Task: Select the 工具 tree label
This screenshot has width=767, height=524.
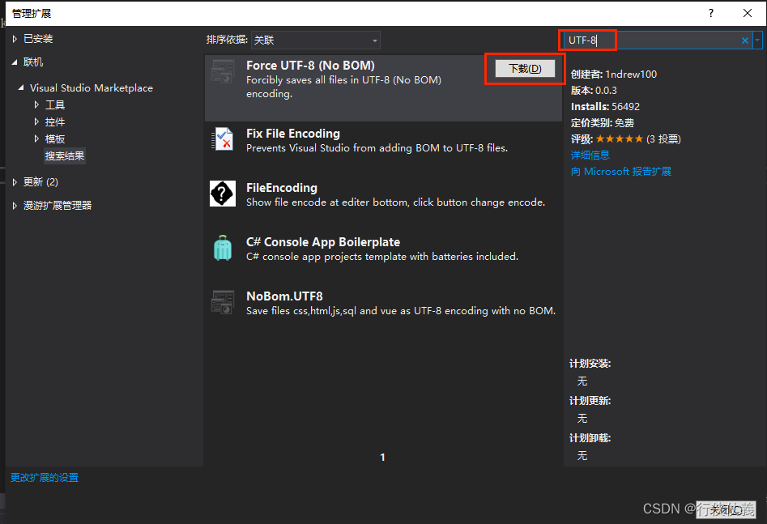Action: coord(55,104)
